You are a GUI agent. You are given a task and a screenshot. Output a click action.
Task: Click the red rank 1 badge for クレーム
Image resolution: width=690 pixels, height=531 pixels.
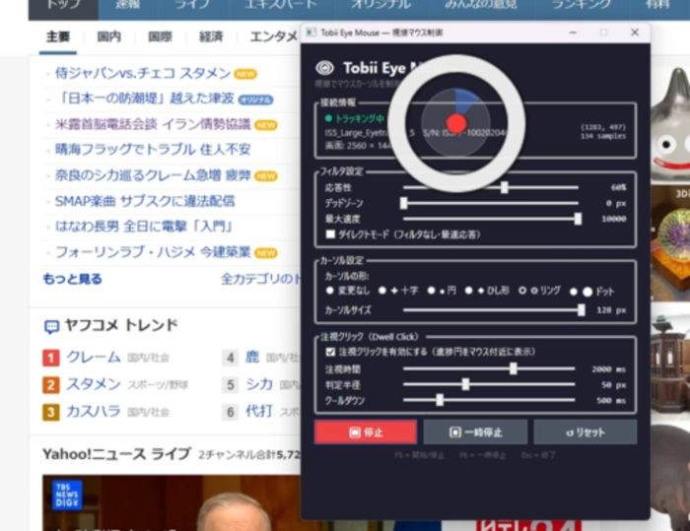[50, 358]
